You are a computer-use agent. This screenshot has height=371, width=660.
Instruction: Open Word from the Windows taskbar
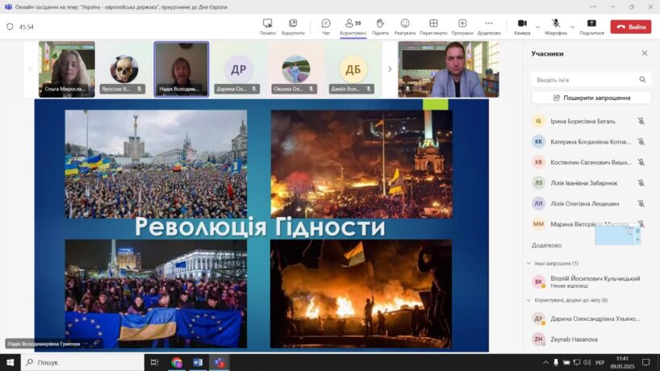tap(198, 363)
